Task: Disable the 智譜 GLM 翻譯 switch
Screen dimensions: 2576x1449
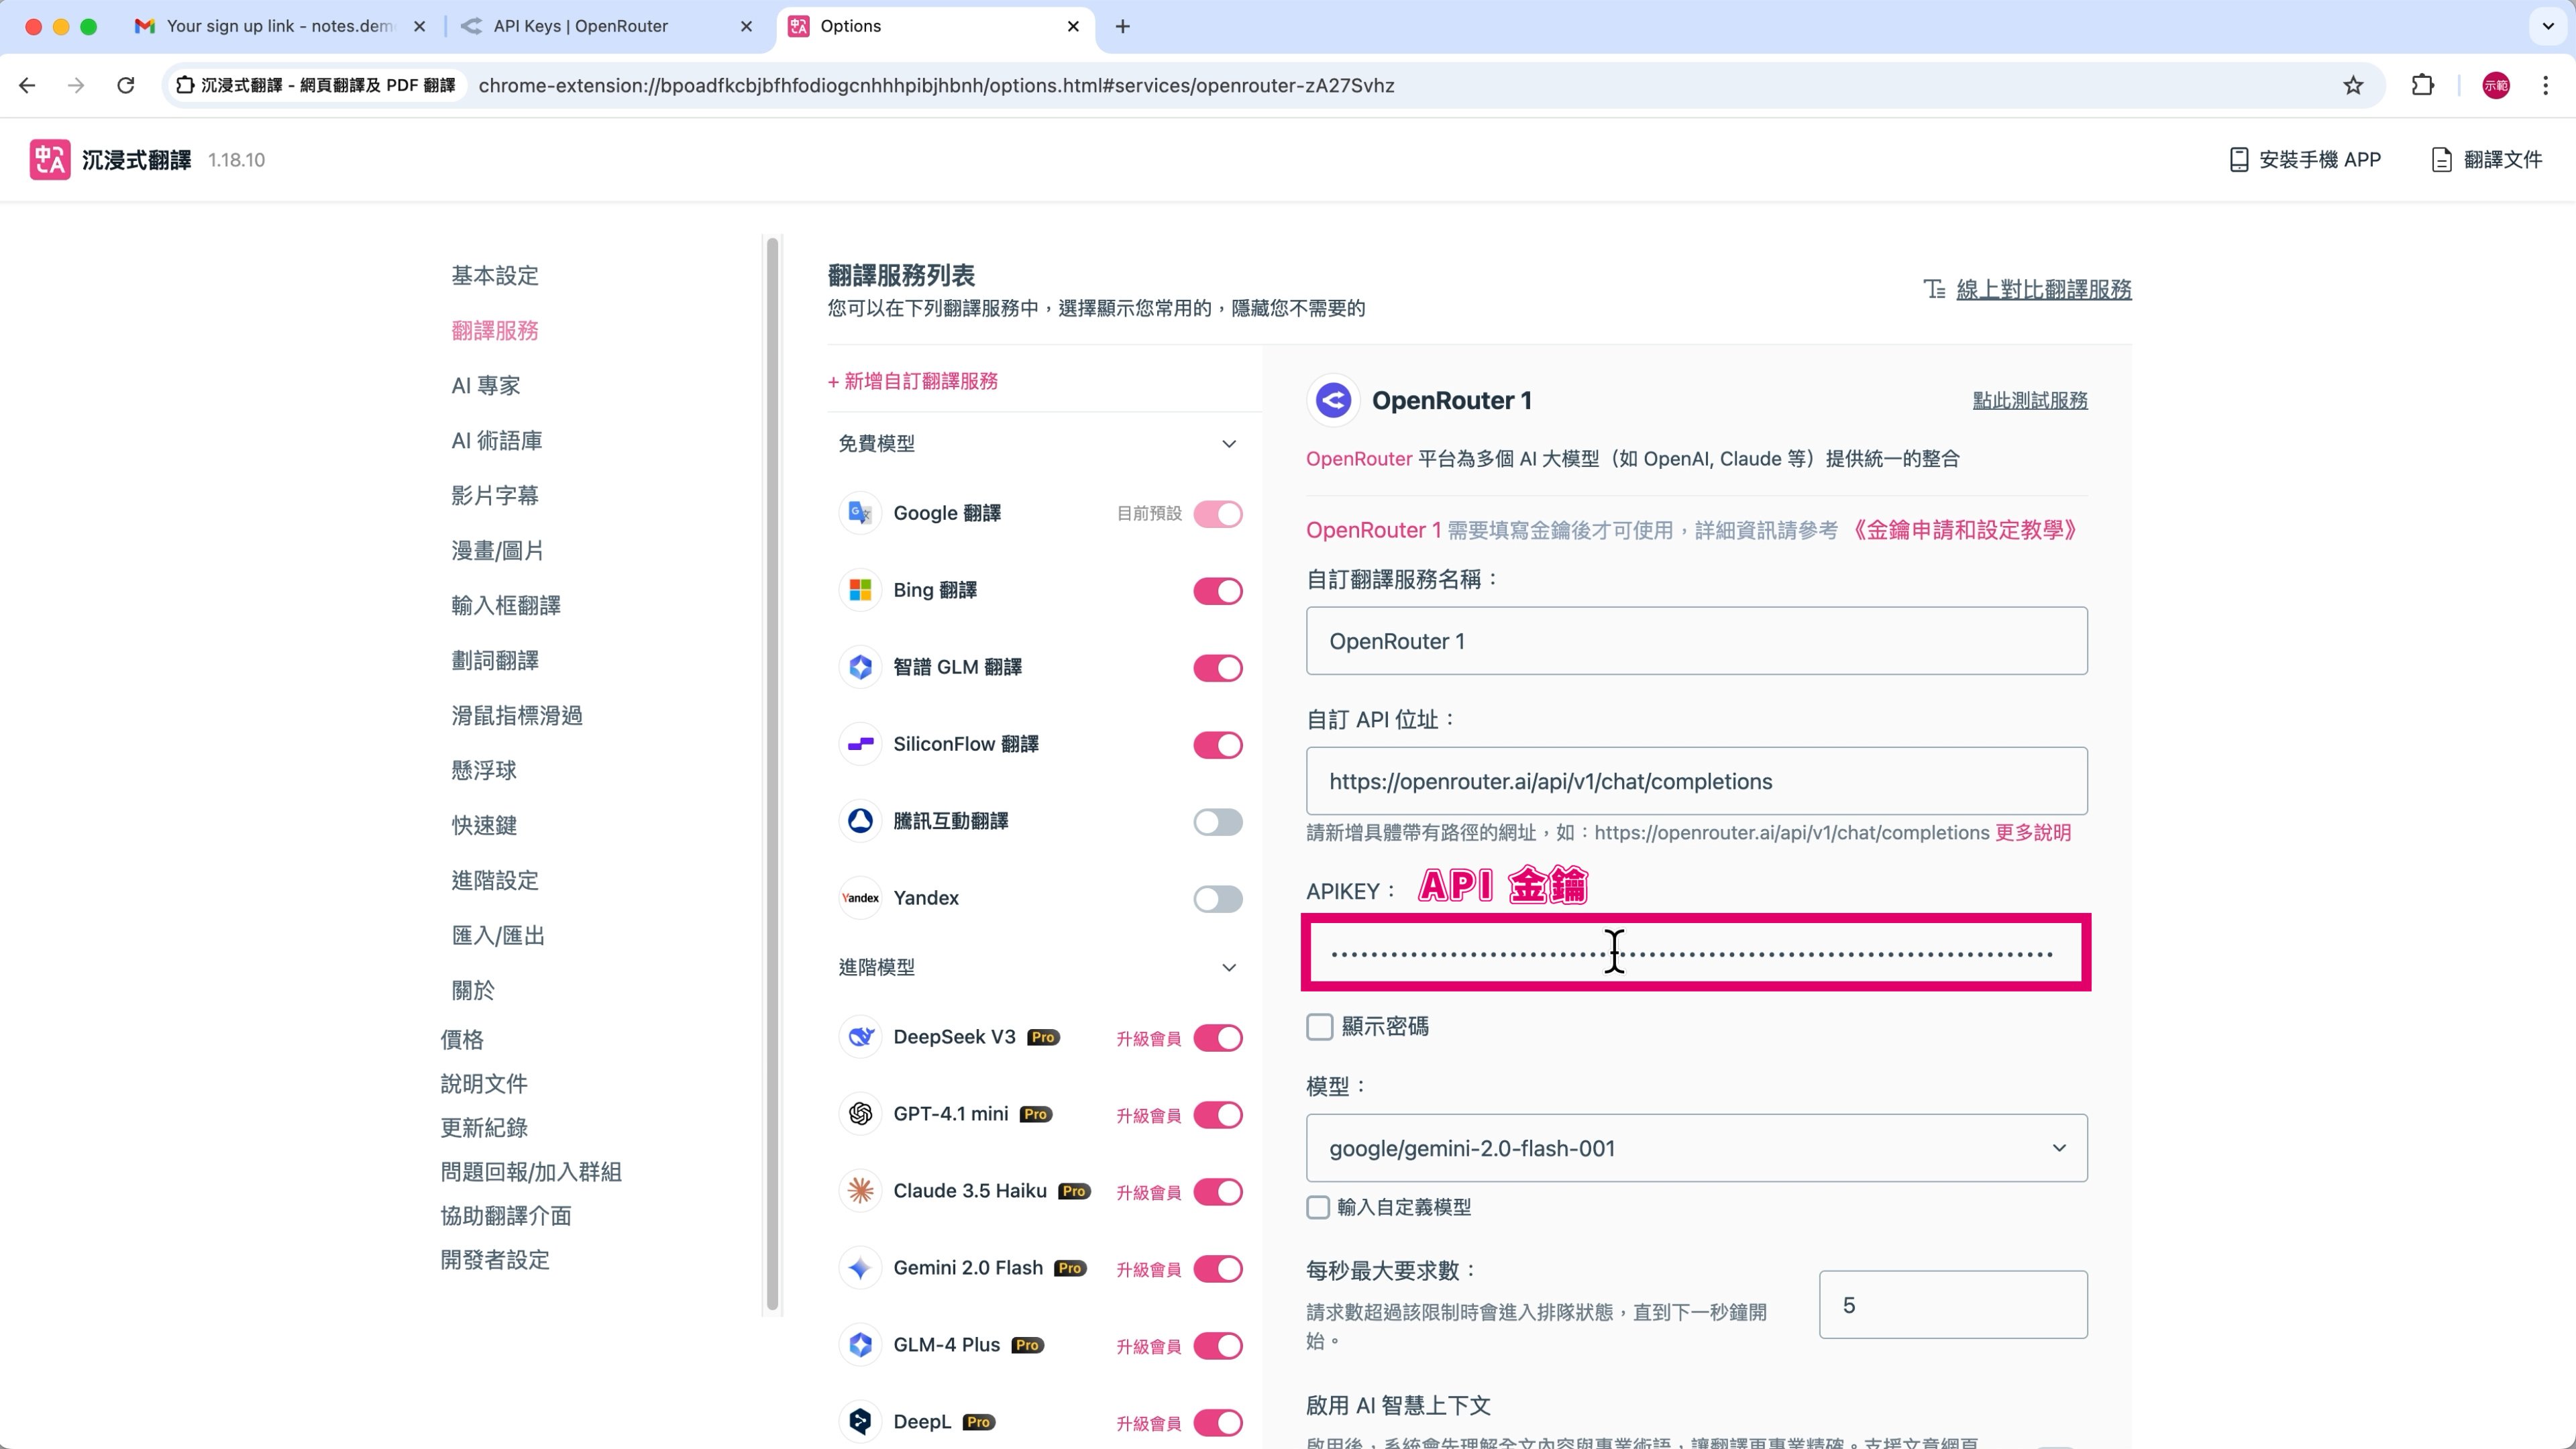Action: pyautogui.click(x=1217, y=668)
